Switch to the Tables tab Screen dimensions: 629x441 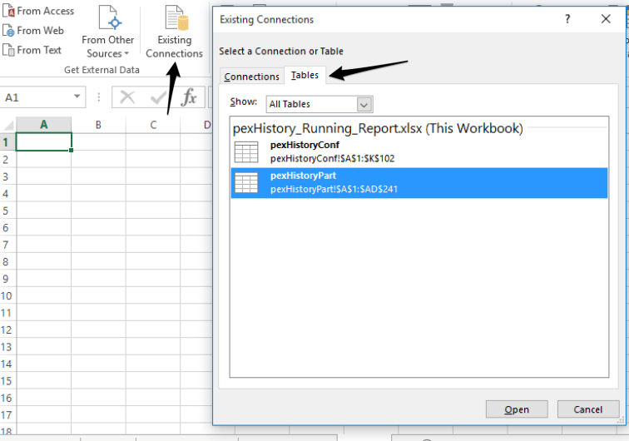(x=305, y=76)
